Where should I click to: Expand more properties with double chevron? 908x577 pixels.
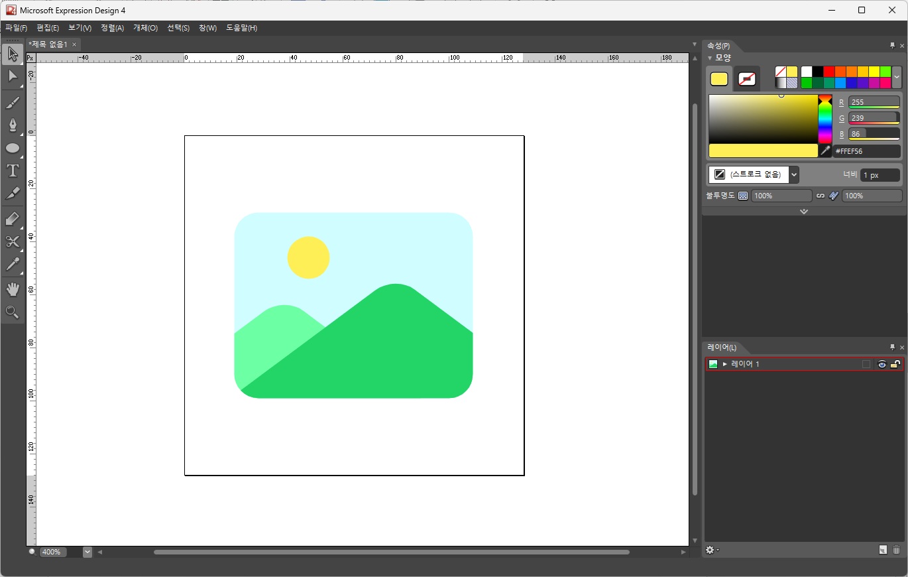(804, 212)
